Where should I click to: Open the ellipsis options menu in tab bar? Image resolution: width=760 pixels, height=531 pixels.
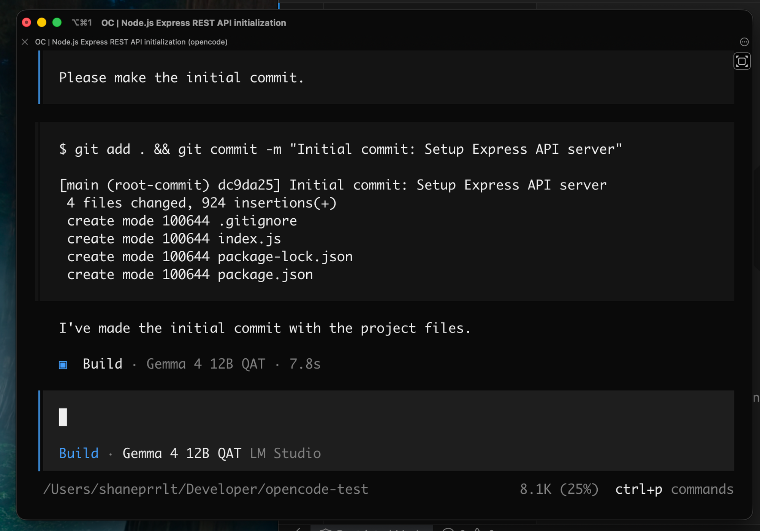[744, 42]
